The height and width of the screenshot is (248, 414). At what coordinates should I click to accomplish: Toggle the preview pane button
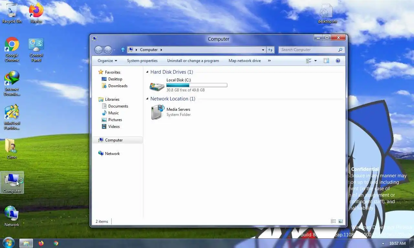[326, 61]
